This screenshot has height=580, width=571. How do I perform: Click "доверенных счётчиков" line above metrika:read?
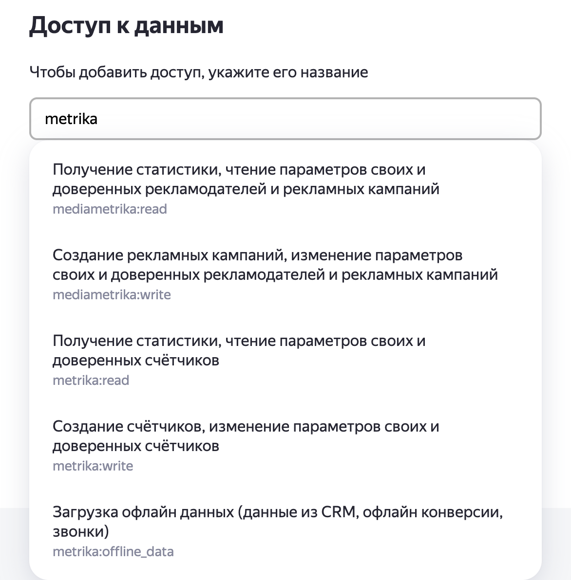(x=135, y=361)
